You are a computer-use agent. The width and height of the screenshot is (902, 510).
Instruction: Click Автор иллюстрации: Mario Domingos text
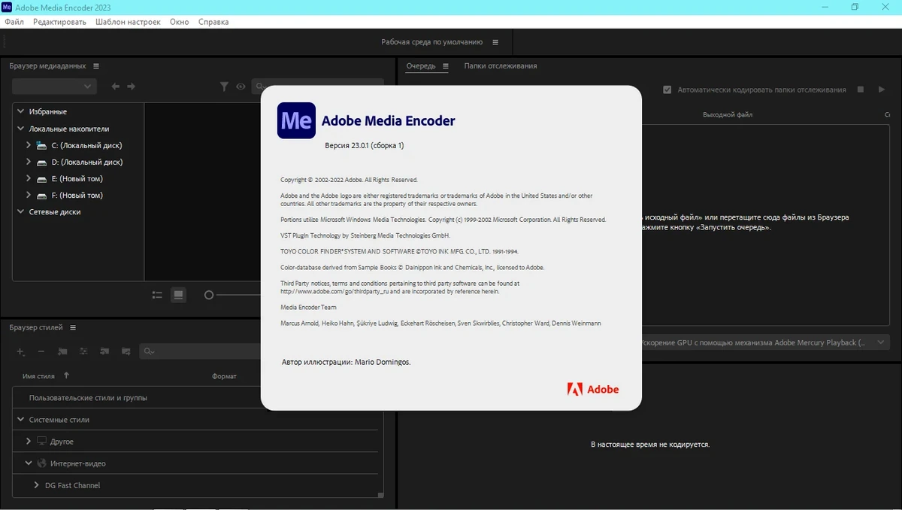(x=346, y=362)
